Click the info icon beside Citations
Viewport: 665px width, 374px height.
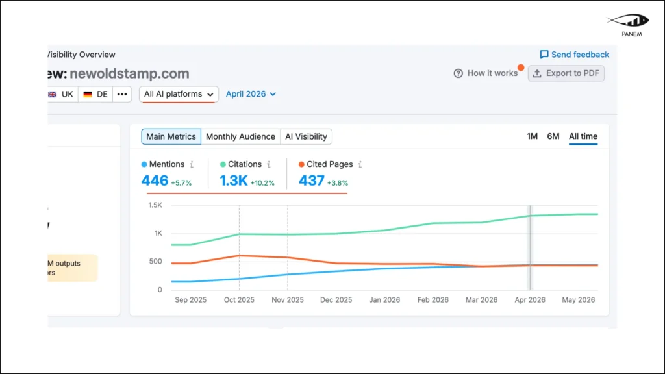tap(269, 164)
